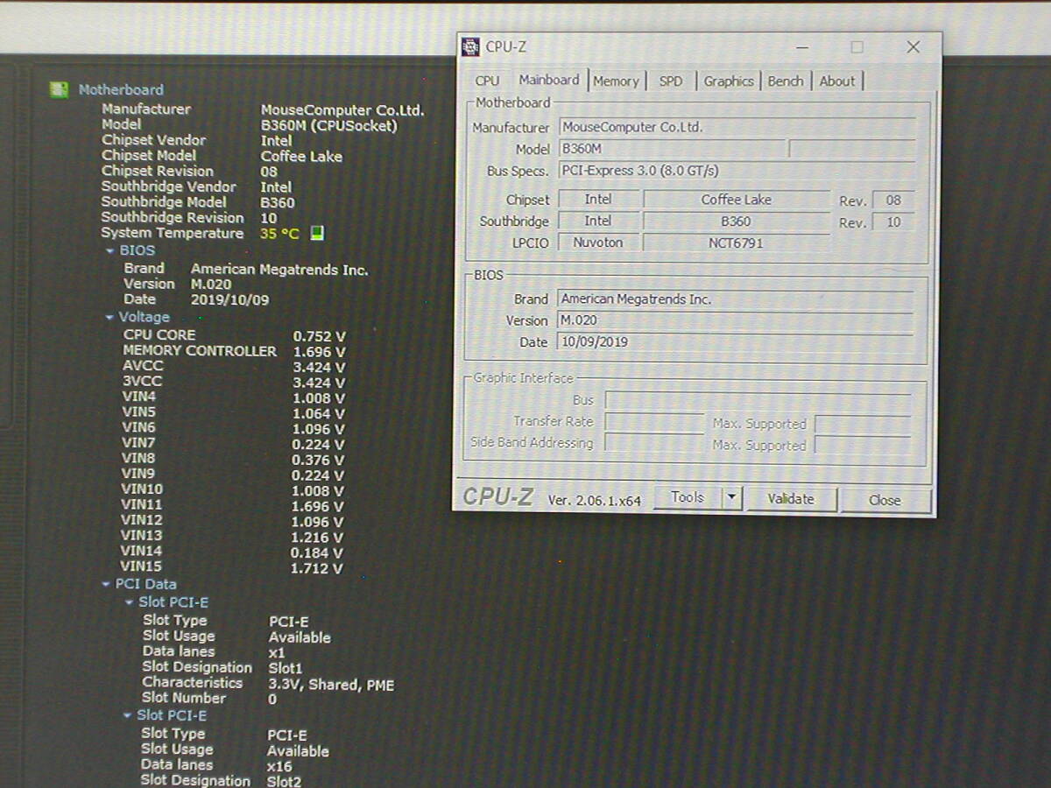1051x788 pixels.
Task: Click the Close button in CPU-Z
Action: coord(885,500)
